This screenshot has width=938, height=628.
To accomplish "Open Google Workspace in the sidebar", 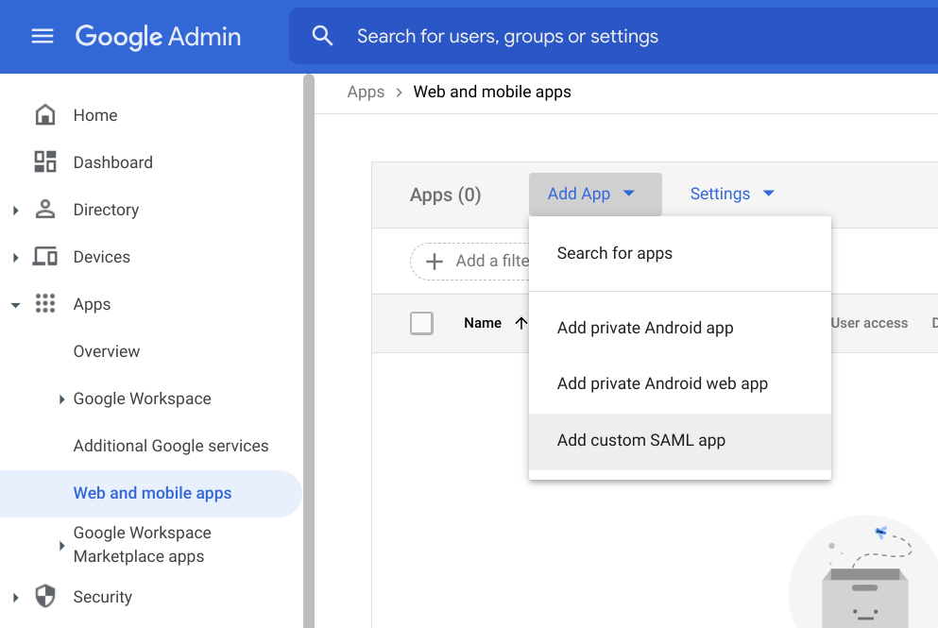I will (143, 399).
